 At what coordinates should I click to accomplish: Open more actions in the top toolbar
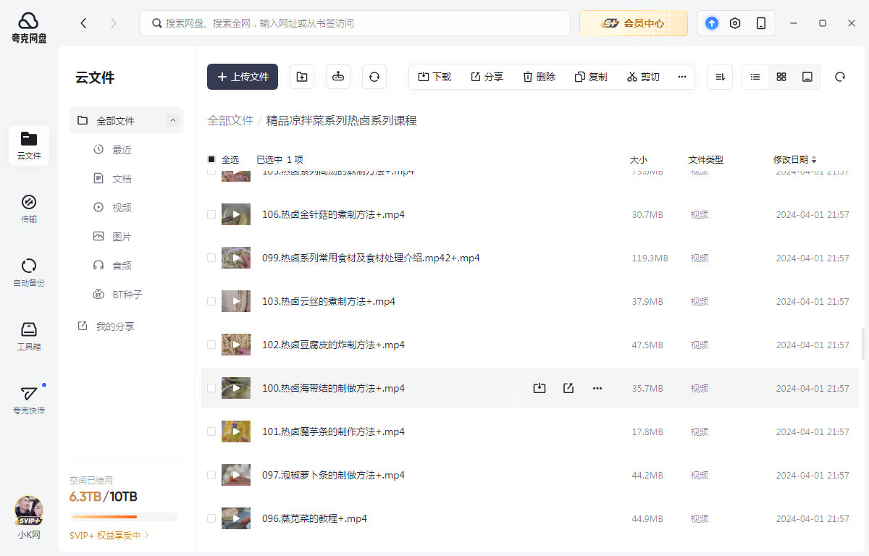pyautogui.click(x=681, y=77)
